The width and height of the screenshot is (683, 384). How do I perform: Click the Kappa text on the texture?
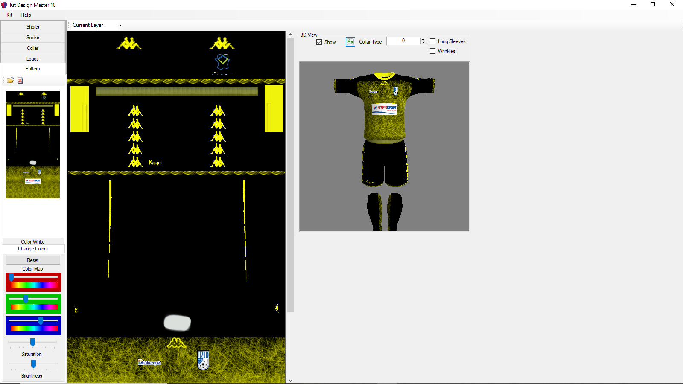pyautogui.click(x=155, y=163)
